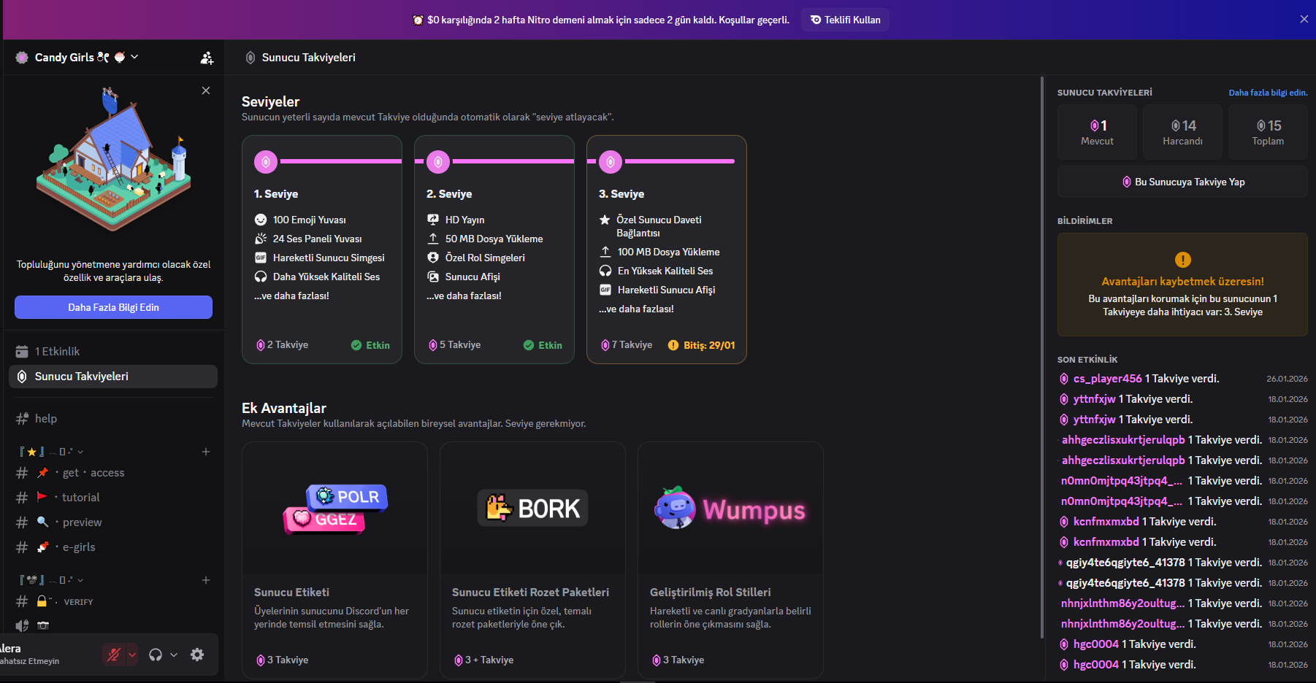Click the alarm clock icon in Nitro banner

click(x=418, y=20)
